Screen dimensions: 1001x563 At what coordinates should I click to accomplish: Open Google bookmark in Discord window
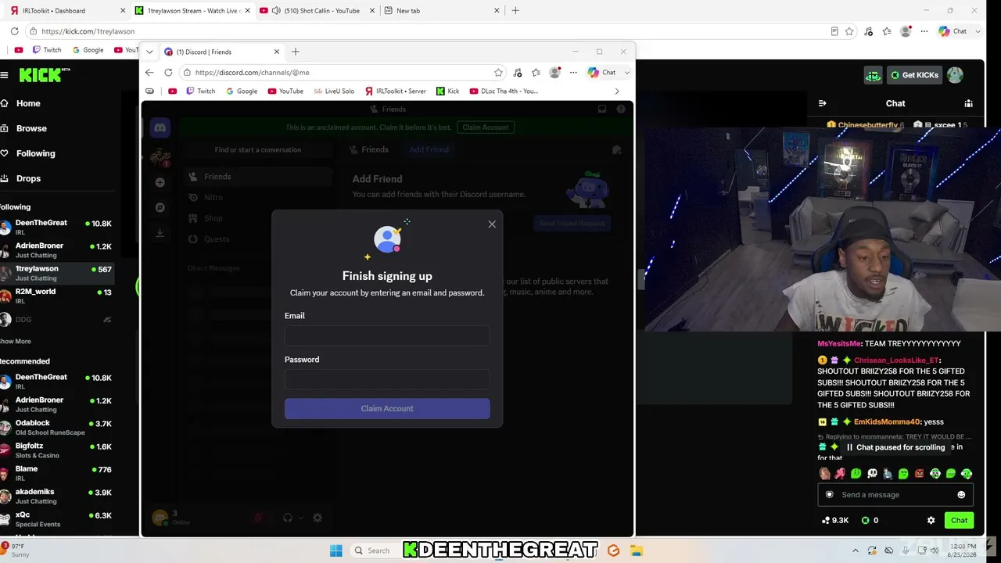[x=242, y=91]
